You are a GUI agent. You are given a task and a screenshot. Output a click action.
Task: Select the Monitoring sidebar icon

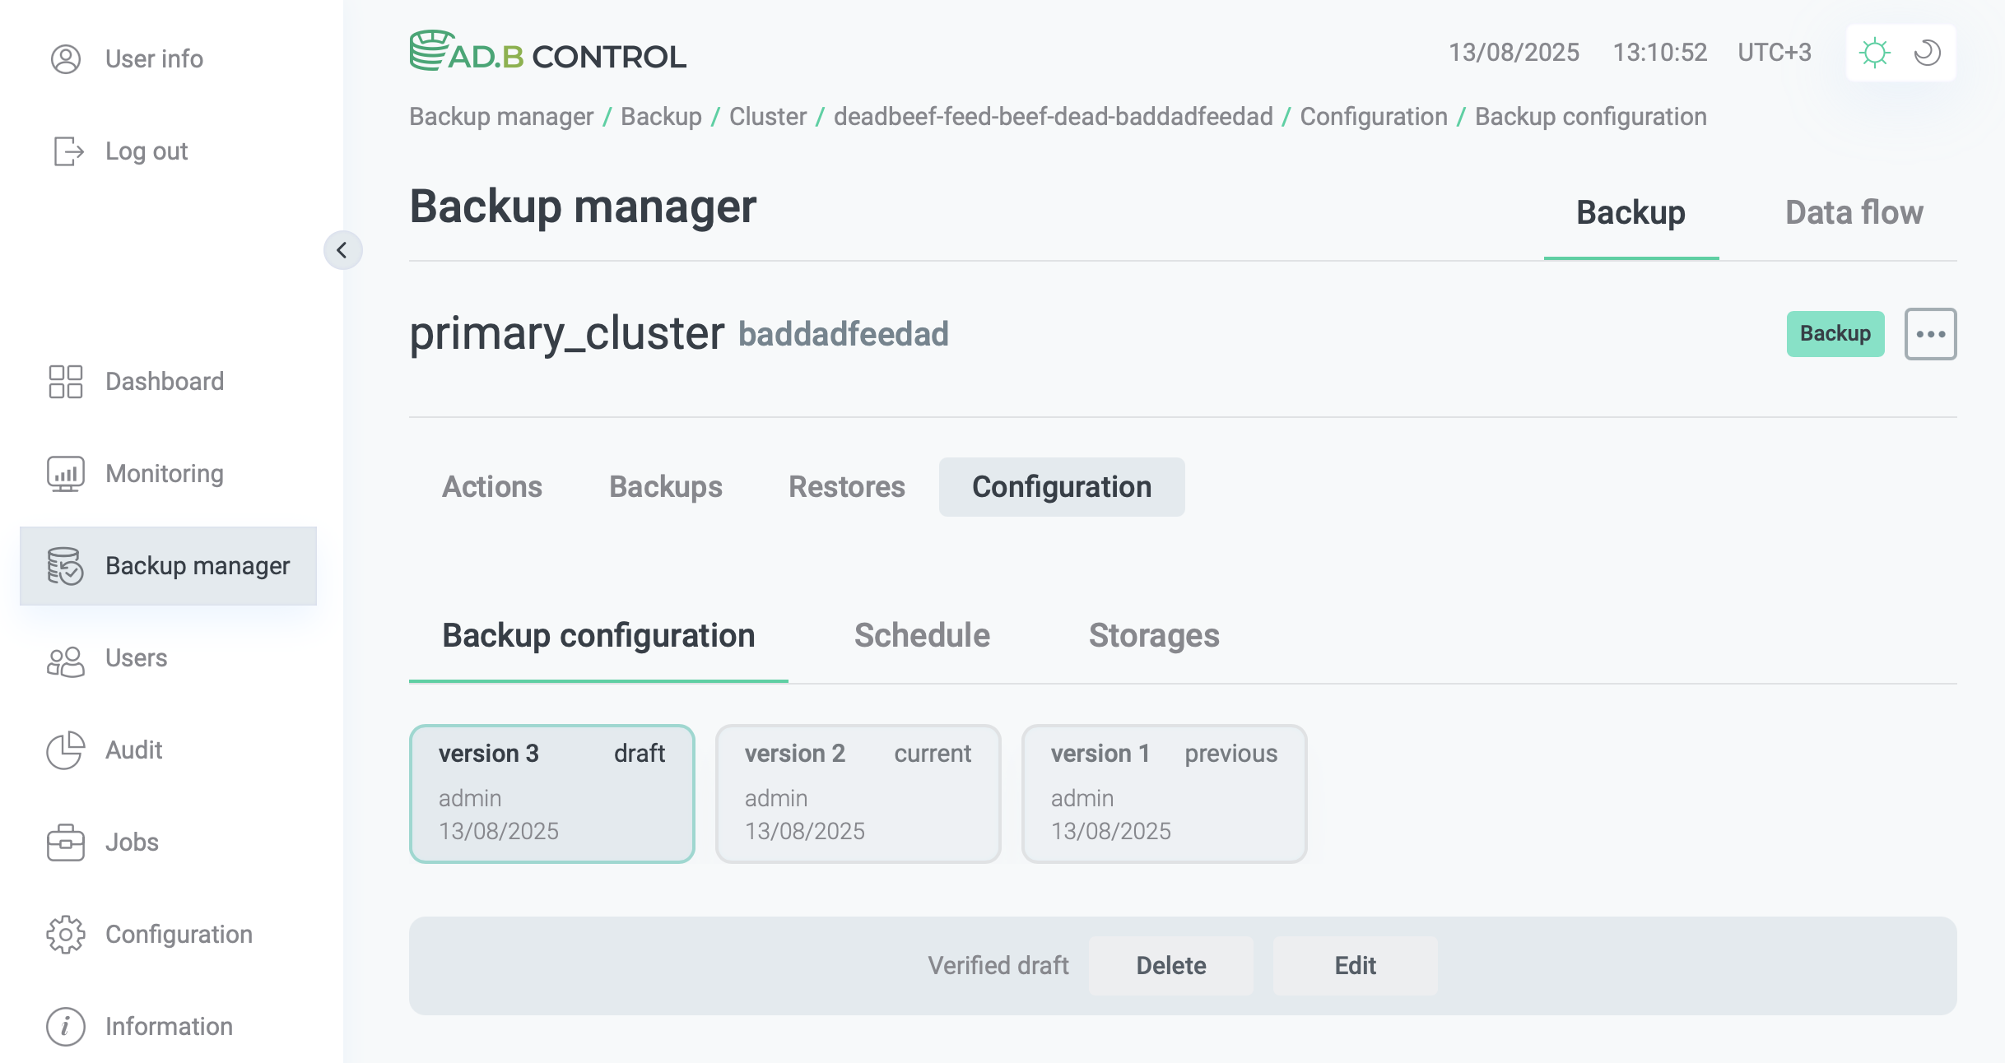66,473
